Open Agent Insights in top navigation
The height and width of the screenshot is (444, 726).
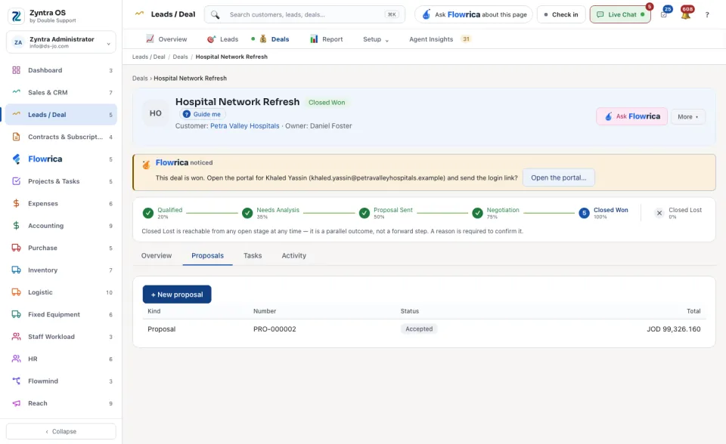tap(440, 39)
